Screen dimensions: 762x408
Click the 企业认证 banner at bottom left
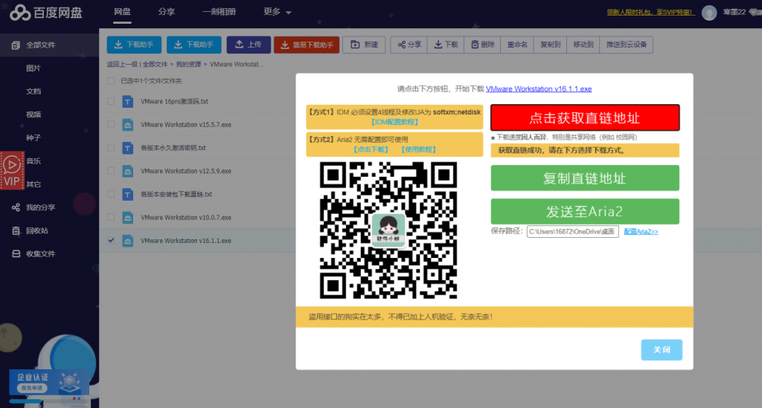click(48, 383)
